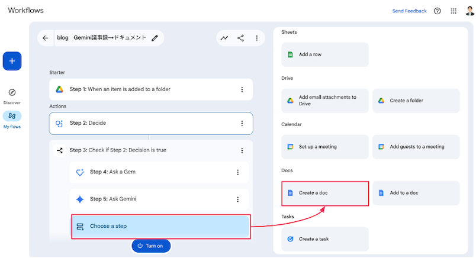Click the Workflows app title
The image size is (476, 258).
(x=26, y=10)
